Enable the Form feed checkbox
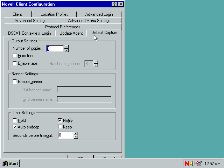 tap(15, 56)
